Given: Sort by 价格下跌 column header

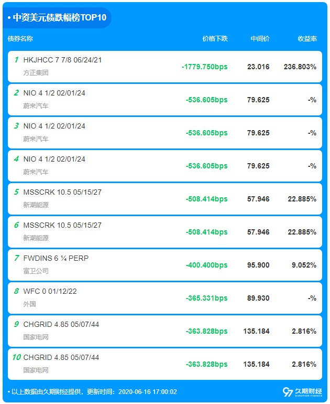Looking at the screenshot, I should [215, 39].
